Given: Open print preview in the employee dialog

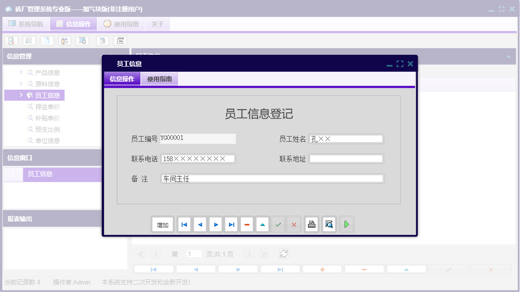Looking at the screenshot, I should 329,224.
